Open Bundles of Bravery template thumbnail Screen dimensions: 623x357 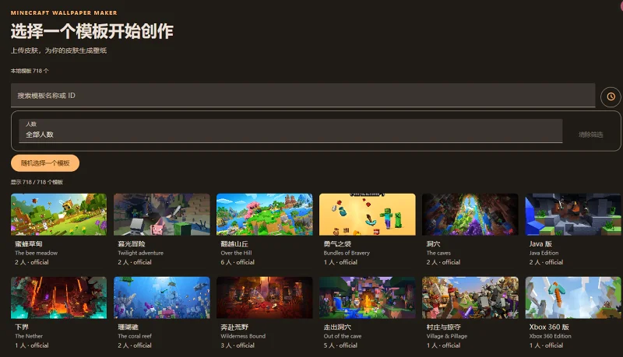[368, 214]
